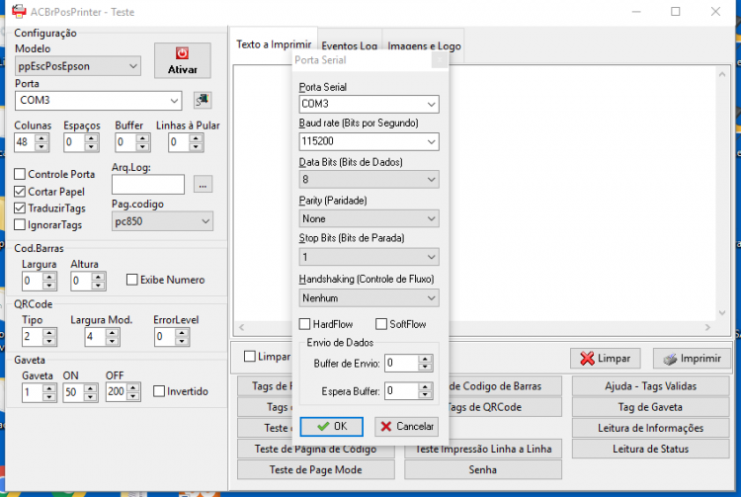Increase Buffer de Envio value
This screenshot has width=741, height=497.
click(425, 359)
